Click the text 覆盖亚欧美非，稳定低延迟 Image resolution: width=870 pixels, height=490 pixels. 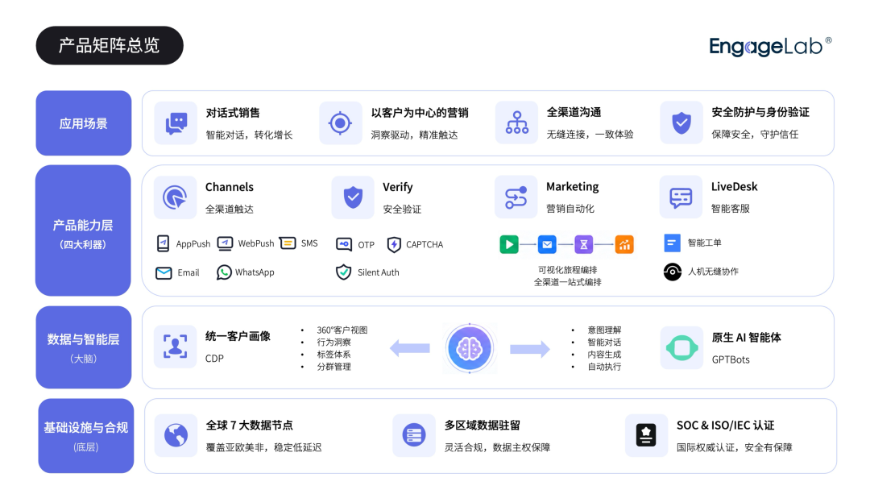263,448
